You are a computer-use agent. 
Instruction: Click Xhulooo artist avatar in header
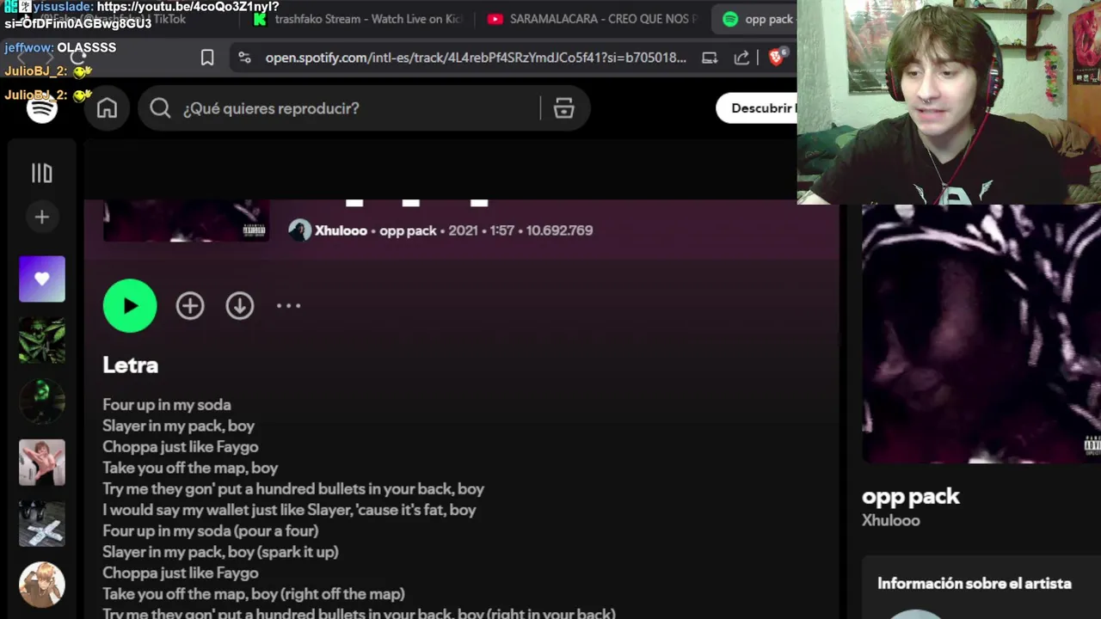click(x=299, y=230)
